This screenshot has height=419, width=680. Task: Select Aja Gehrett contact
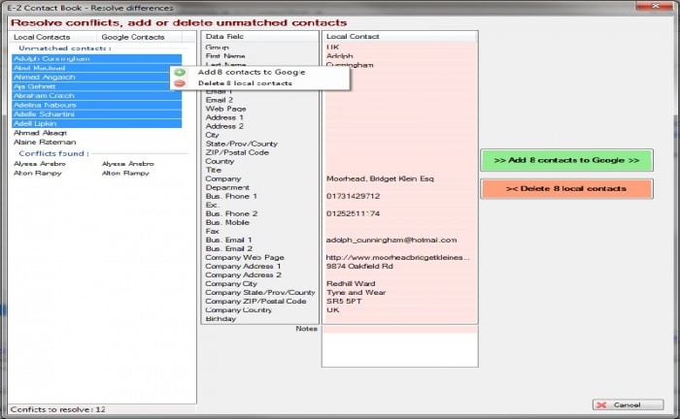click(x=97, y=86)
